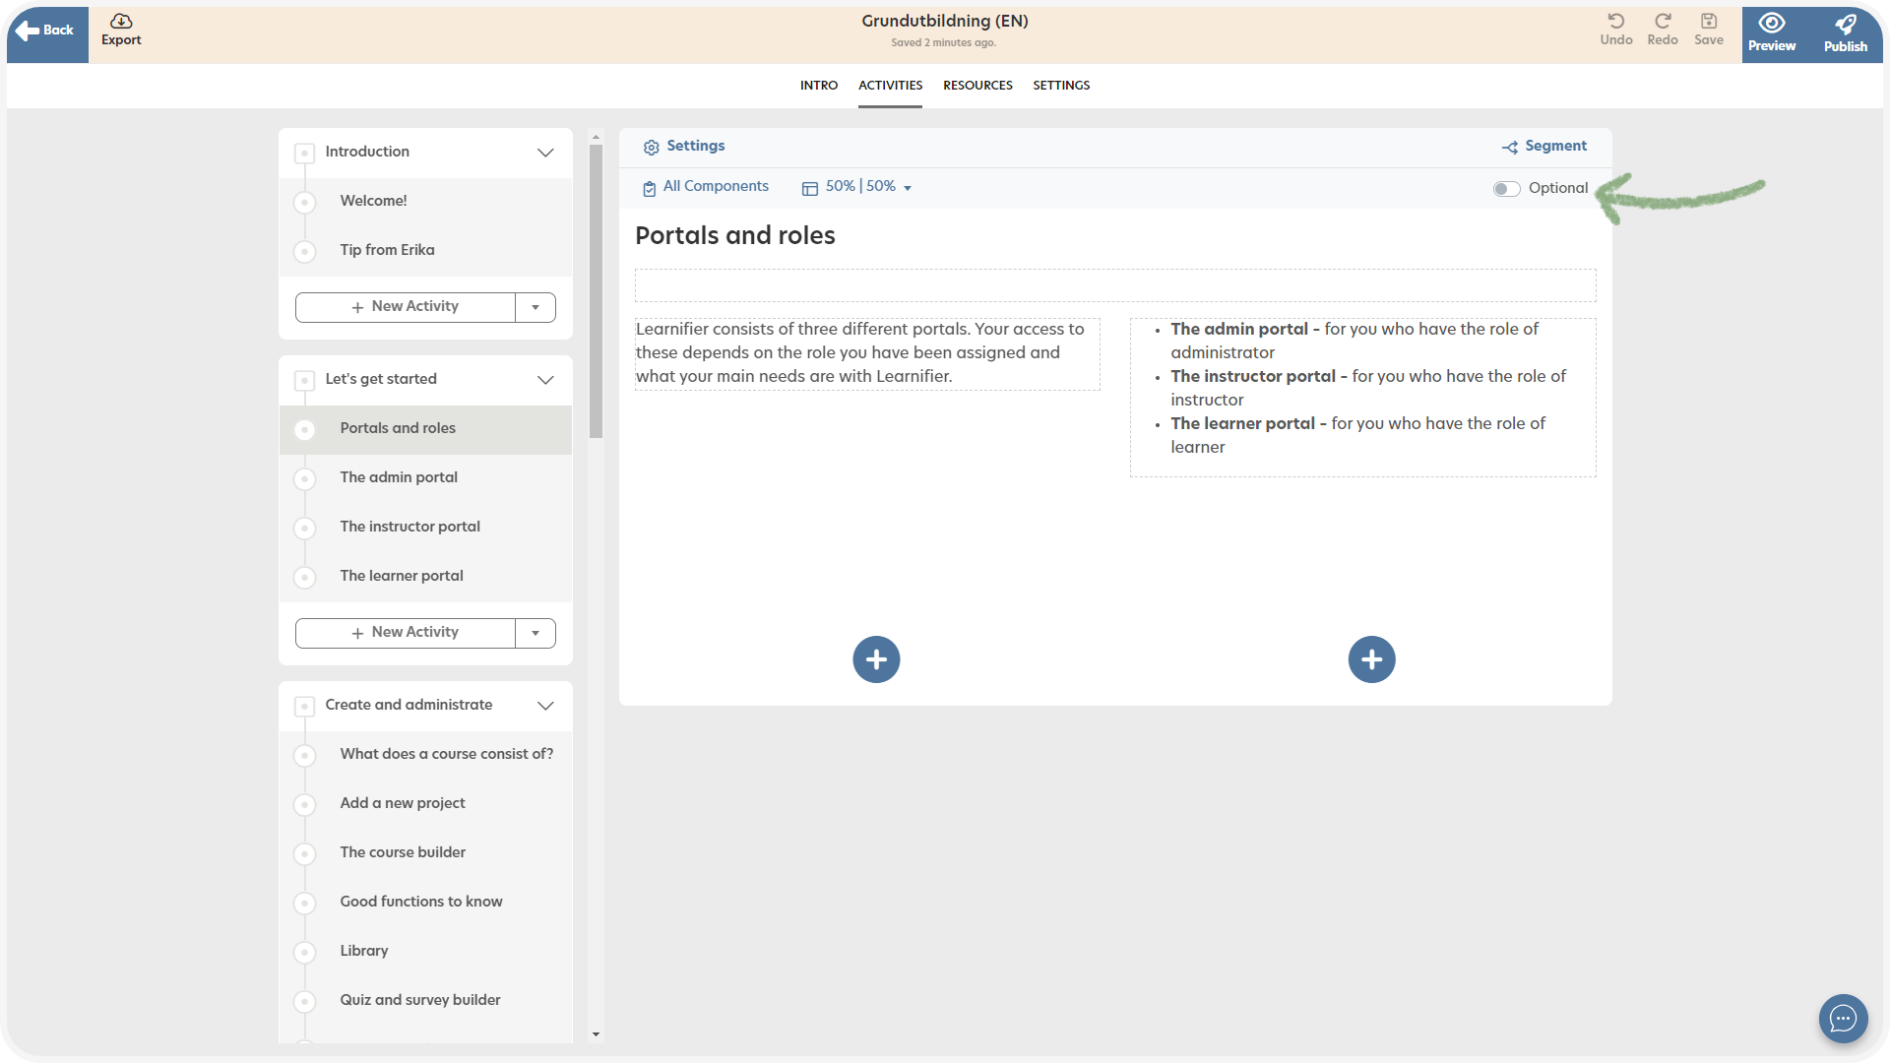Add component to right column
Viewport: 1890px width, 1063px height.
tap(1371, 659)
